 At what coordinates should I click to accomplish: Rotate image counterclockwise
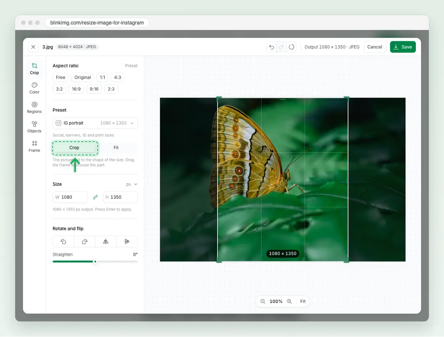click(x=63, y=241)
